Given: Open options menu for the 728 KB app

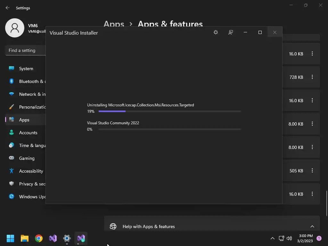Looking at the screenshot, I should coord(312,77).
